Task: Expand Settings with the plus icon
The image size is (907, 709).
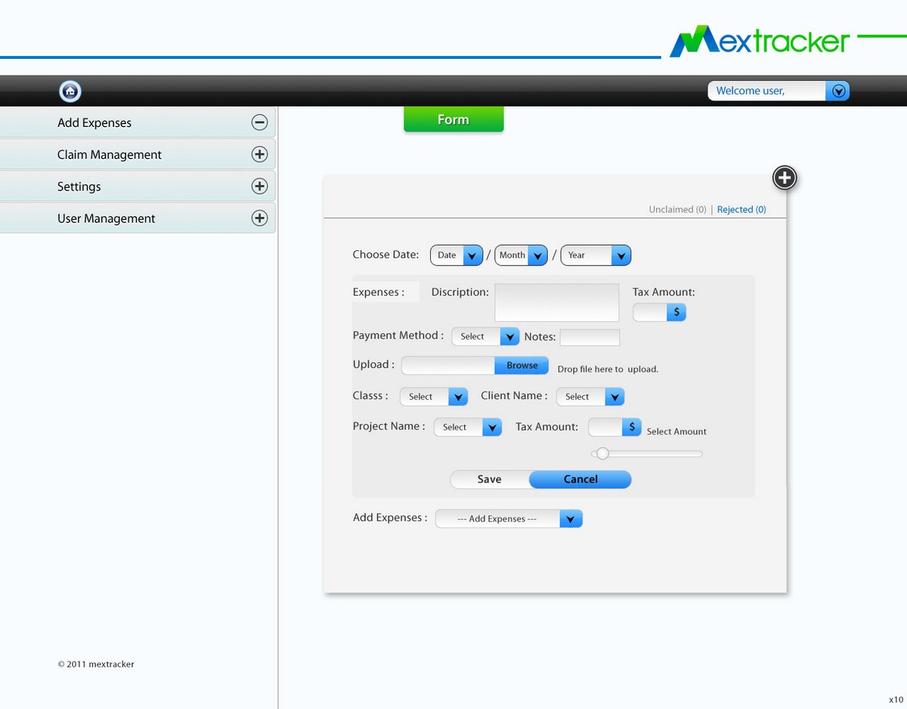Action: [x=259, y=186]
